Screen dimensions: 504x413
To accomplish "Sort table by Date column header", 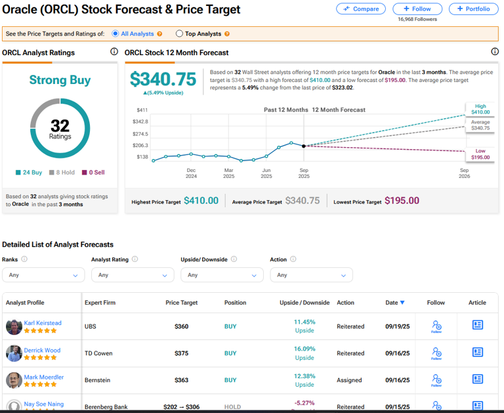I will pos(394,303).
